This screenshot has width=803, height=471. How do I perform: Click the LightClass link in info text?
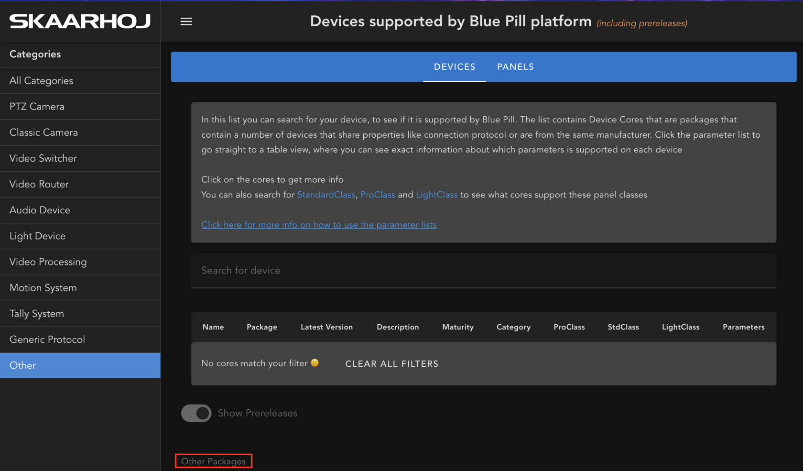pos(436,195)
